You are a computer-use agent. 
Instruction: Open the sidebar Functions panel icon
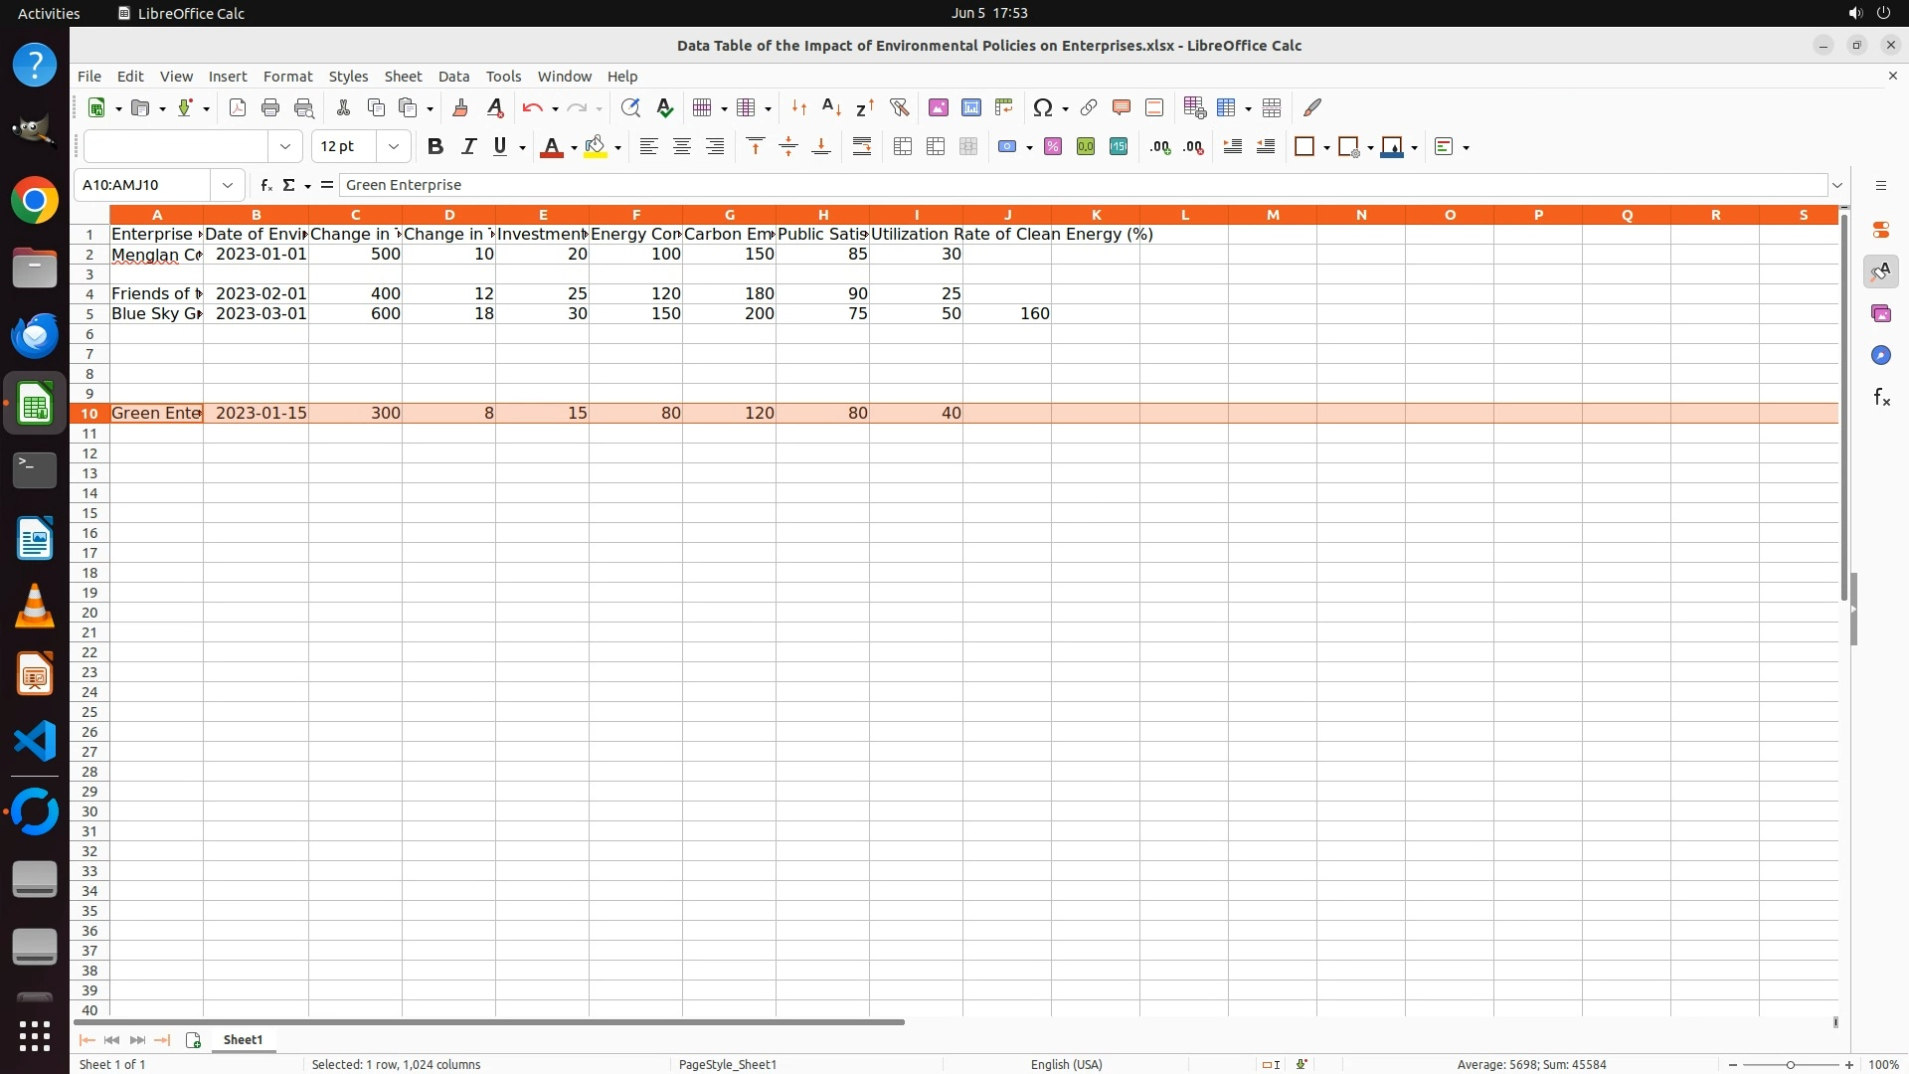coord(1881,398)
